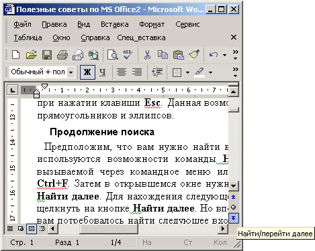Open the undo history dropdown arrow
Image resolution: width=315 pixels, height=251 pixels.
tap(224, 55)
